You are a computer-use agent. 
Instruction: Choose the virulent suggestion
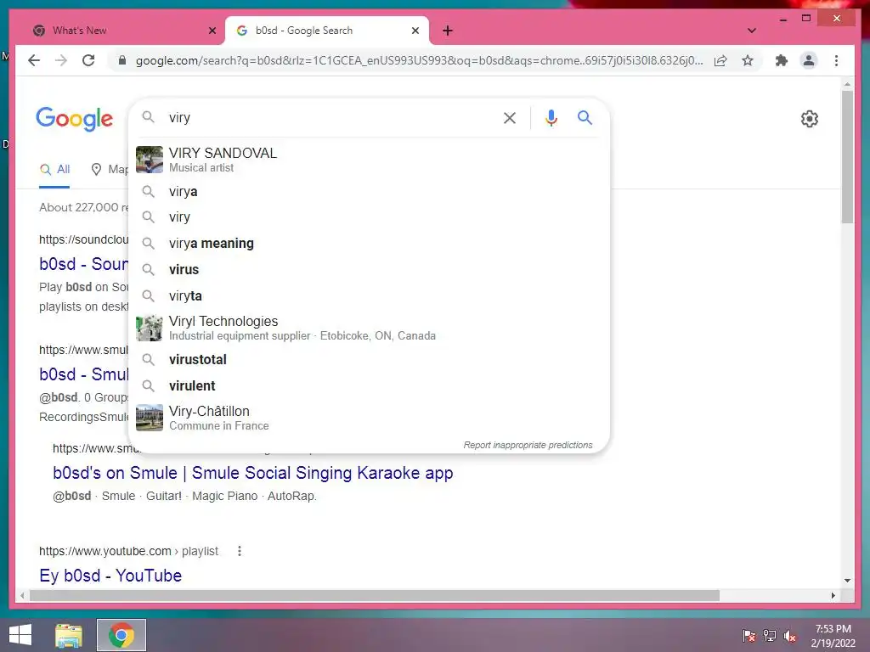click(369, 386)
